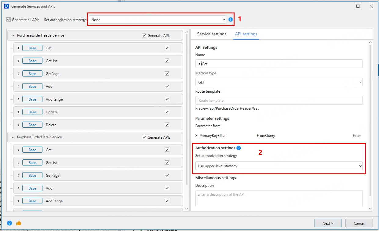The width and height of the screenshot is (379, 231).
Task: Click the blue help question mark icon
Action: pyautogui.click(x=9, y=223)
